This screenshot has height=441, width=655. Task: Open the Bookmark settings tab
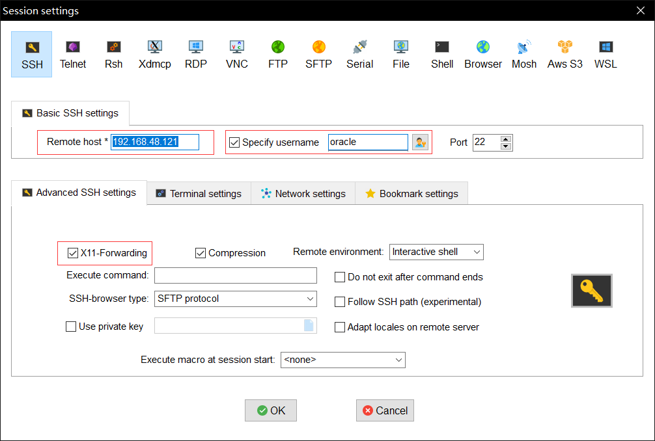point(411,194)
